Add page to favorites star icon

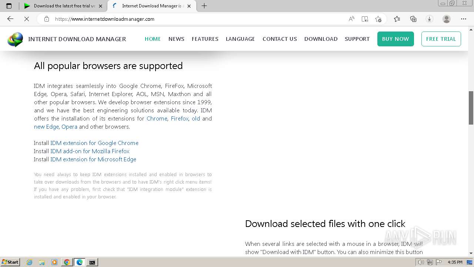[378, 19]
